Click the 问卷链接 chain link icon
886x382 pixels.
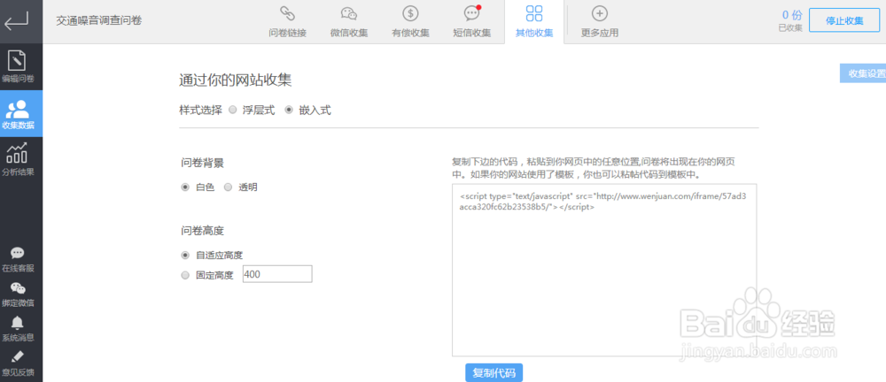[x=287, y=13]
